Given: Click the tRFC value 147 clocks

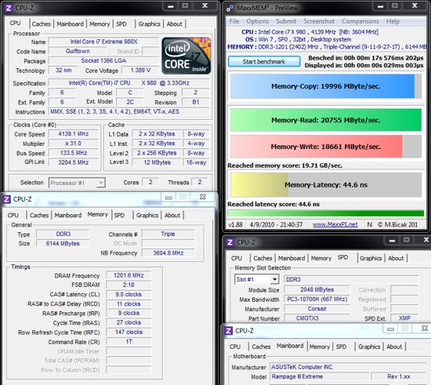Looking at the screenshot, I should [x=129, y=332].
